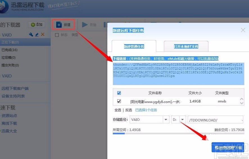Image resolution: width=249 pixels, height=159 pixels.
Task: Click 反选 invert selection link
Action: tap(128, 110)
